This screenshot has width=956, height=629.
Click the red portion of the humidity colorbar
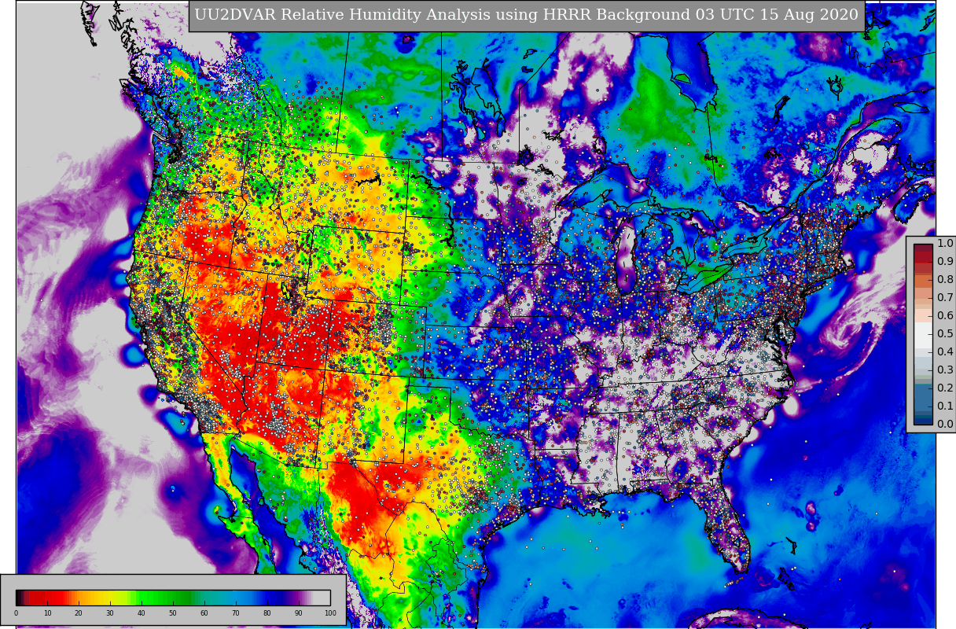47,598
